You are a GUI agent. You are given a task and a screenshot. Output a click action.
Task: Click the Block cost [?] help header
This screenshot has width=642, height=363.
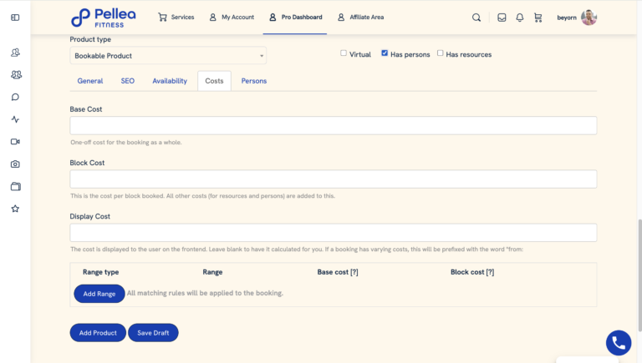pyautogui.click(x=472, y=272)
